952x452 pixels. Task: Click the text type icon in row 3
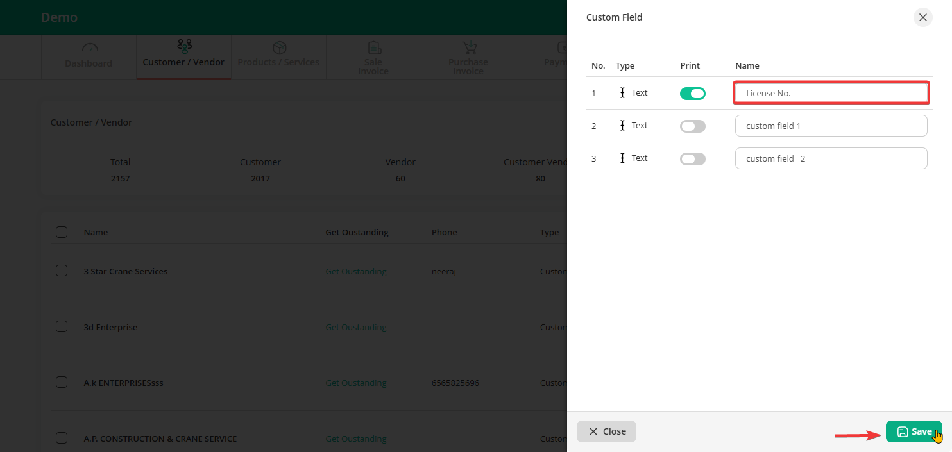coord(622,158)
